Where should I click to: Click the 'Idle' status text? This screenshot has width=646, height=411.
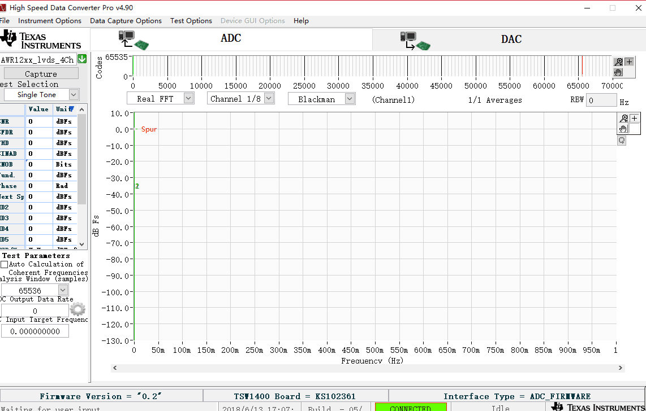(x=500, y=408)
